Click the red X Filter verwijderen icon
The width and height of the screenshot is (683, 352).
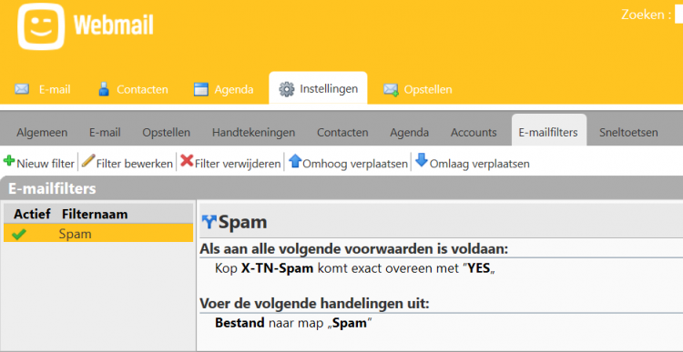(x=187, y=161)
